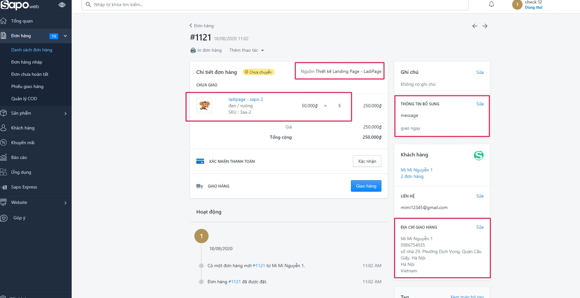Click Xác nhận payment button
The width and height of the screenshot is (580, 298).
click(x=367, y=161)
